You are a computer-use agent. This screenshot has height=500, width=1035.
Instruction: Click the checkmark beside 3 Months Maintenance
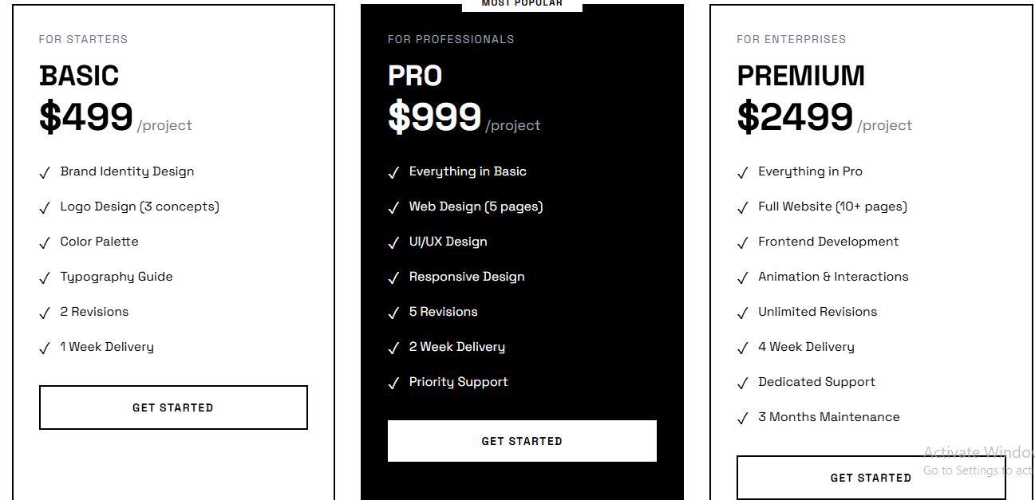743,418
